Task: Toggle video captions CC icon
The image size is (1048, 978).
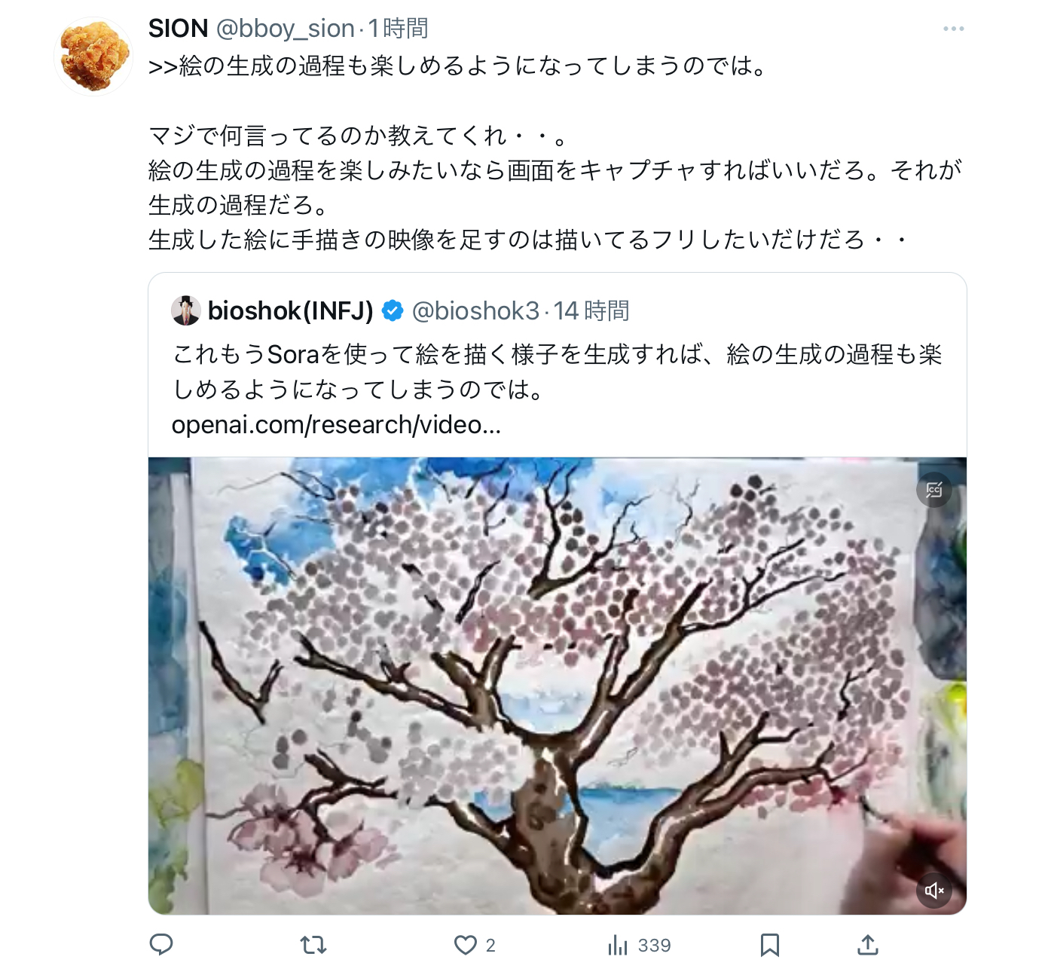Action: pyautogui.click(x=934, y=491)
